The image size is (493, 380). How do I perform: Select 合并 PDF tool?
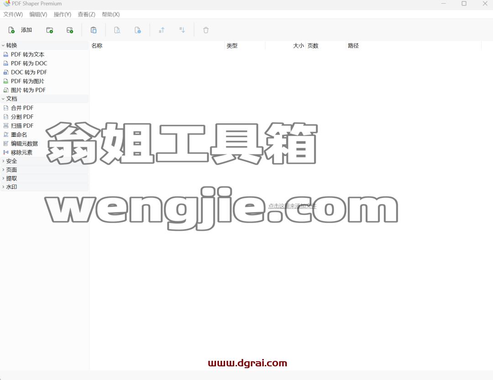tap(22, 108)
